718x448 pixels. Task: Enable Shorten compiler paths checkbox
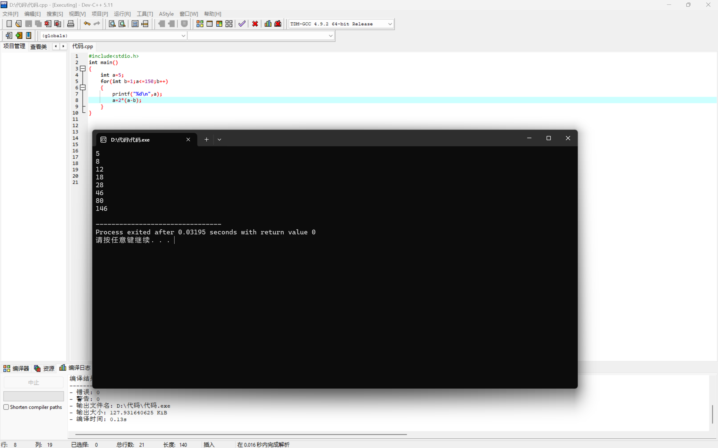point(6,407)
